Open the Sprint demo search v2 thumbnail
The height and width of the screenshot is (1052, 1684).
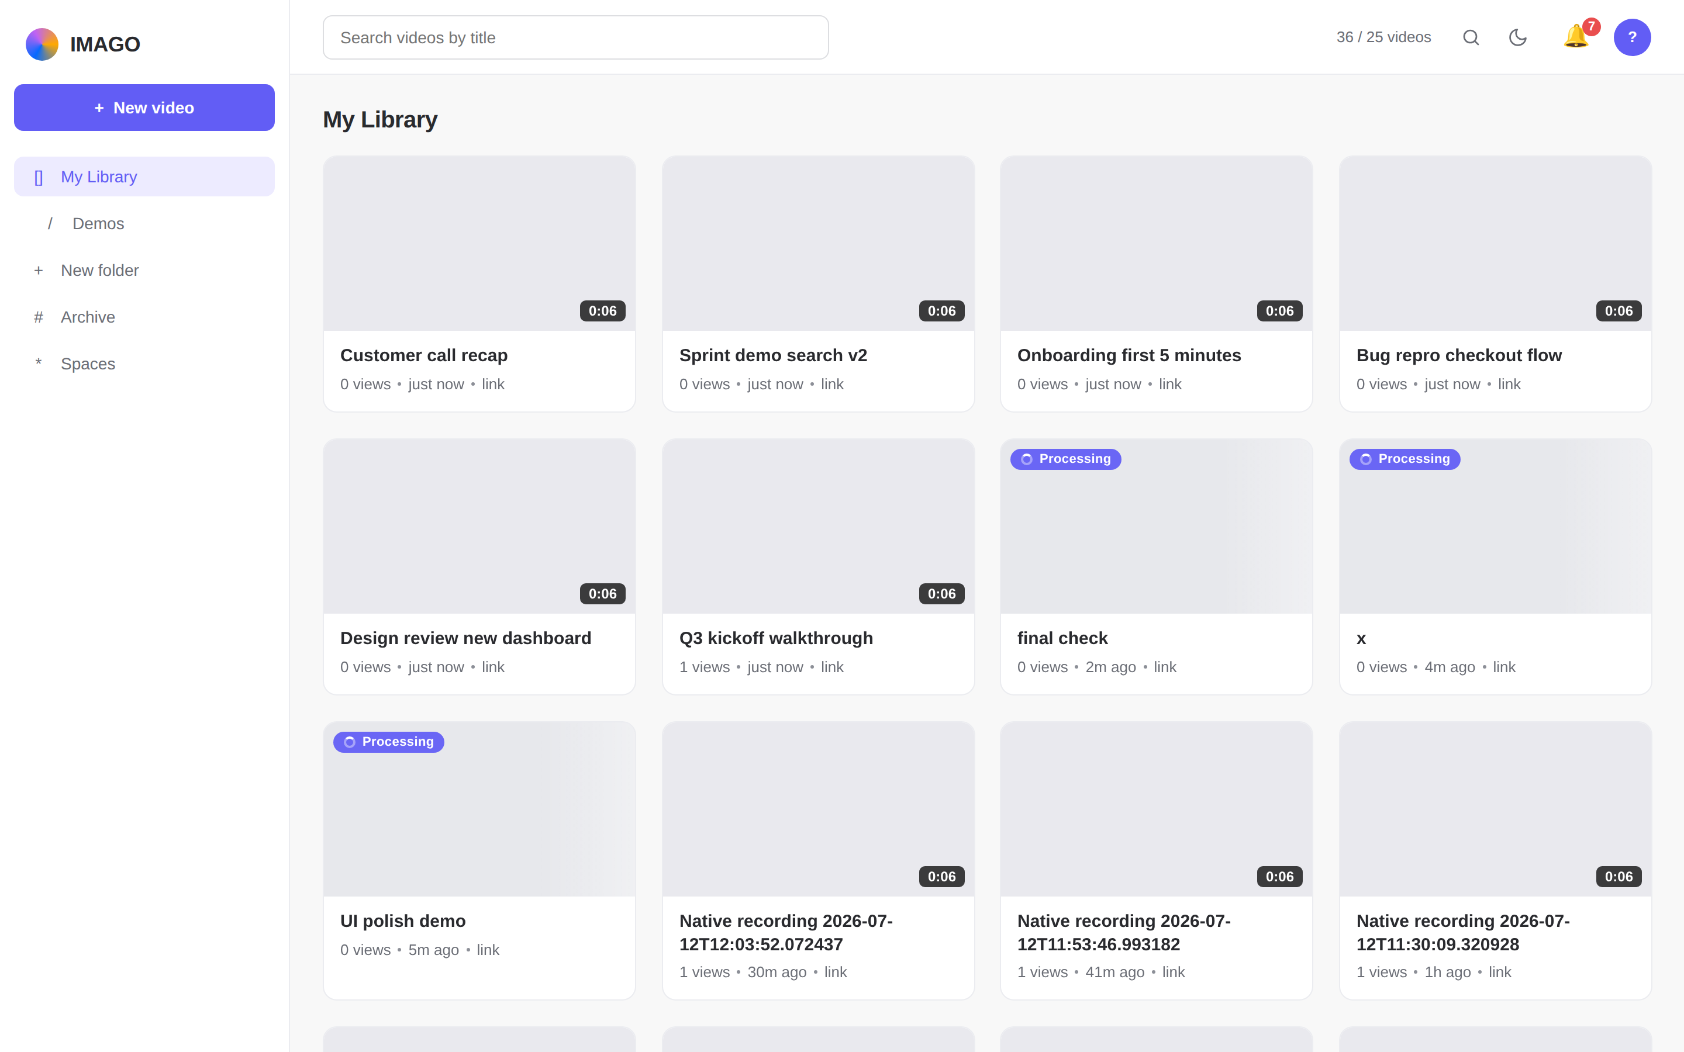point(819,243)
